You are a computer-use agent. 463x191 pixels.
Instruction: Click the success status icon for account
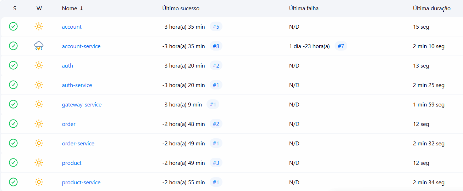13,27
